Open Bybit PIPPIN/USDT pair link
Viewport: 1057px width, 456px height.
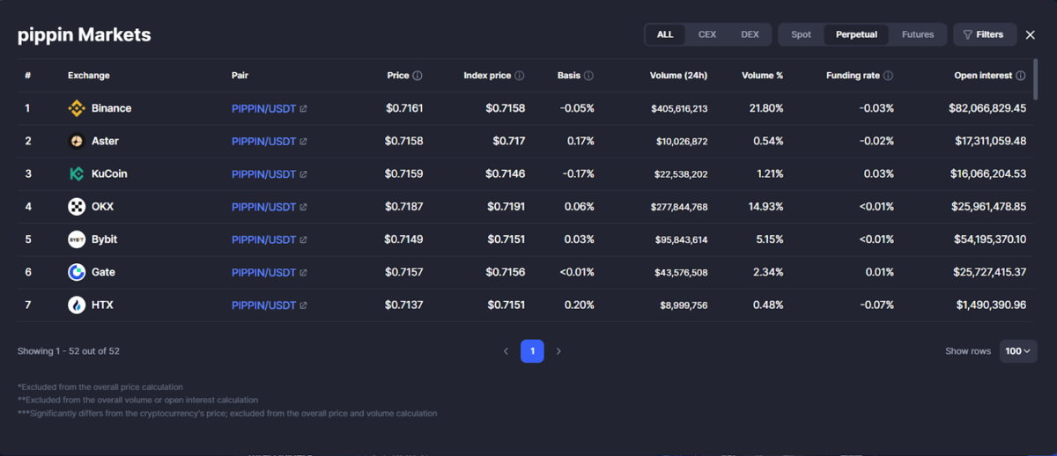tap(263, 239)
